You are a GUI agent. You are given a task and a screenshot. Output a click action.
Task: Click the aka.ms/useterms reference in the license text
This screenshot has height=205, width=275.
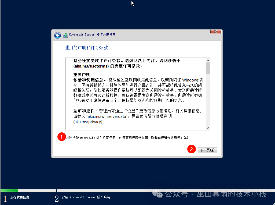(91, 66)
